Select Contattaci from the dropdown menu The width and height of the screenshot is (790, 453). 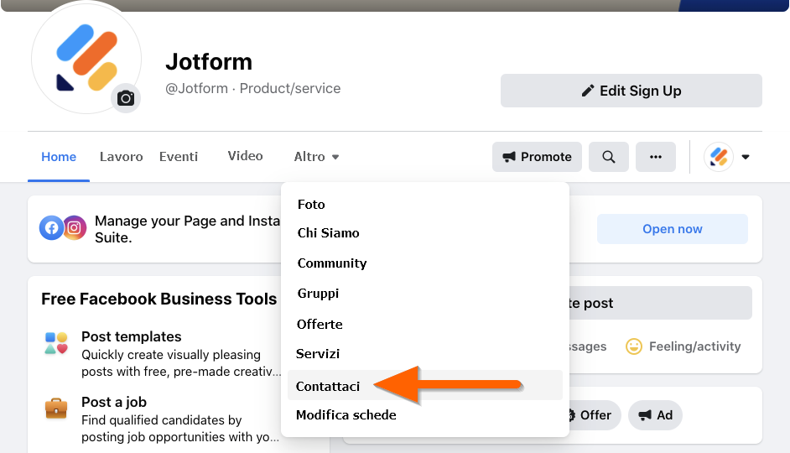tap(328, 386)
